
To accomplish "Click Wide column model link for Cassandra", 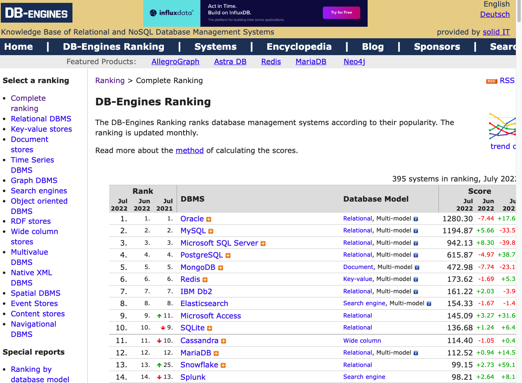I will click(362, 341).
